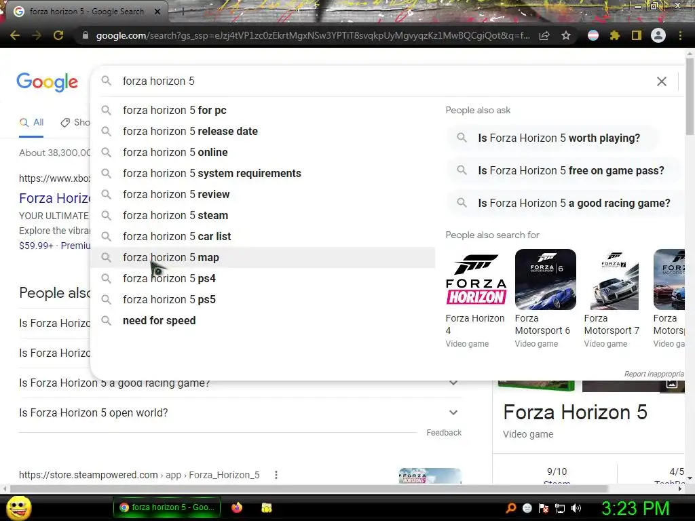This screenshot has width=695, height=521.
Task: Click the network tray icon
Action: click(x=560, y=508)
